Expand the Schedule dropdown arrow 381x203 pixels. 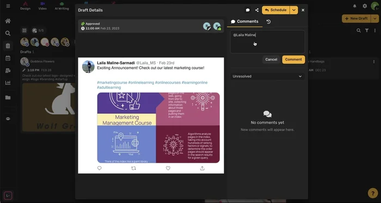pyautogui.click(x=294, y=10)
